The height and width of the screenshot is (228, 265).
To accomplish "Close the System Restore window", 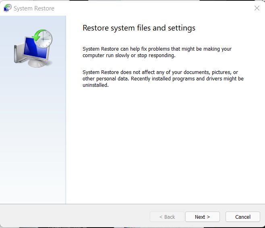I will click(x=257, y=8).
